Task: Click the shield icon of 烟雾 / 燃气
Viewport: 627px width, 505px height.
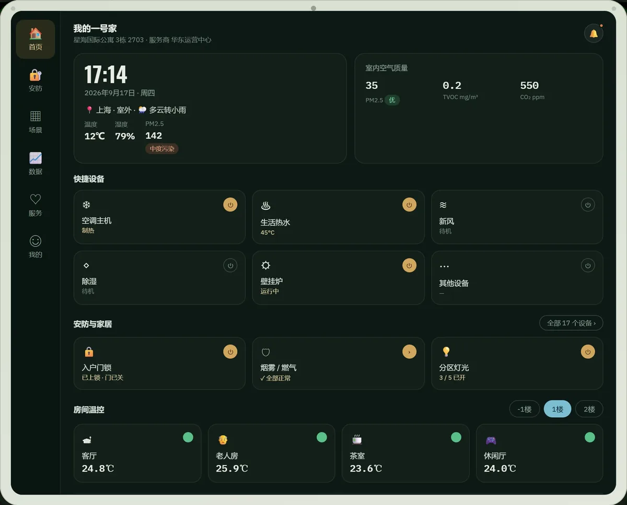Action: point(265,353)
